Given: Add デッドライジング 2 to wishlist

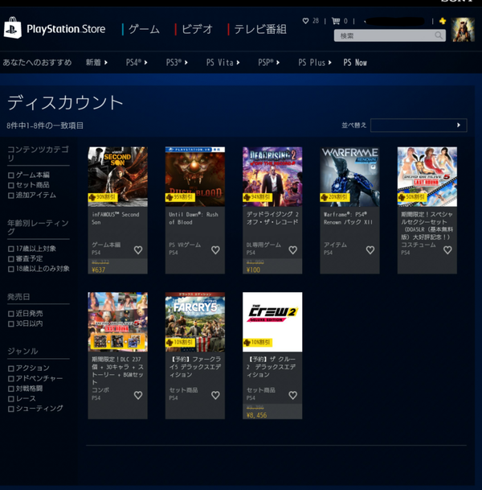Looking at the screenshot, I should (293, 250).
